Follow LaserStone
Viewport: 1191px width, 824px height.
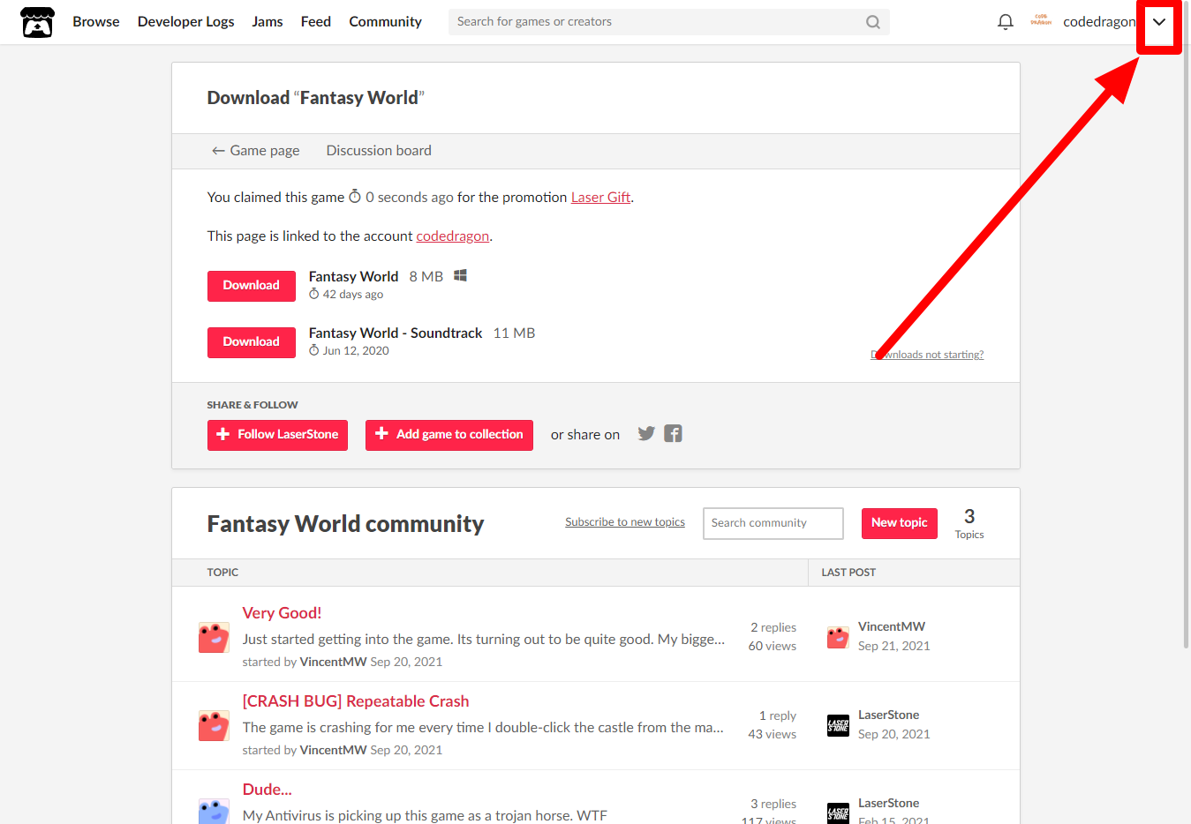[277, 435]
